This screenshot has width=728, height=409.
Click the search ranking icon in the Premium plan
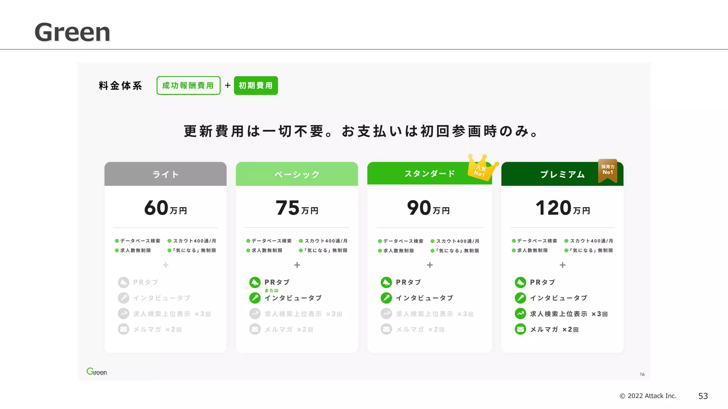520,313
